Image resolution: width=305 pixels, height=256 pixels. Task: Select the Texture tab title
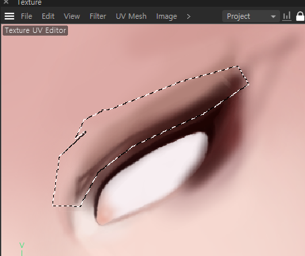[x=29, y=3]
